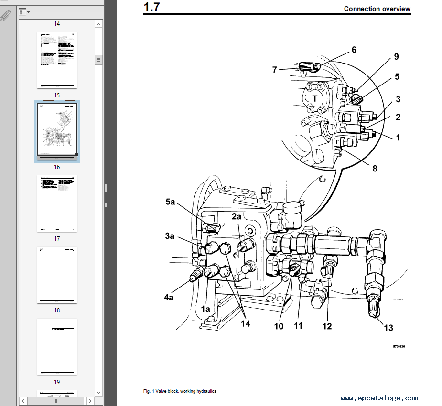This screenshot has height=406, width=442.
Task: Go to the page 19 thumbnail
Action: pyautogui.click(x=57, y=347)
